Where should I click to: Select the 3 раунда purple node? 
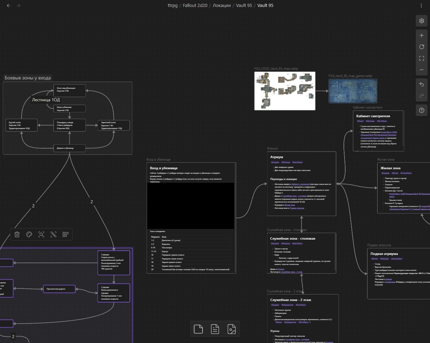[x=114, y=263]
